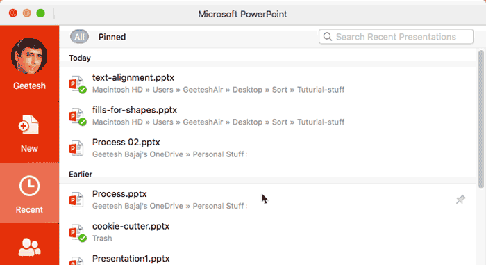Click the Recent label in sidebar
486x265 pixels.
(x=29, y=209)
